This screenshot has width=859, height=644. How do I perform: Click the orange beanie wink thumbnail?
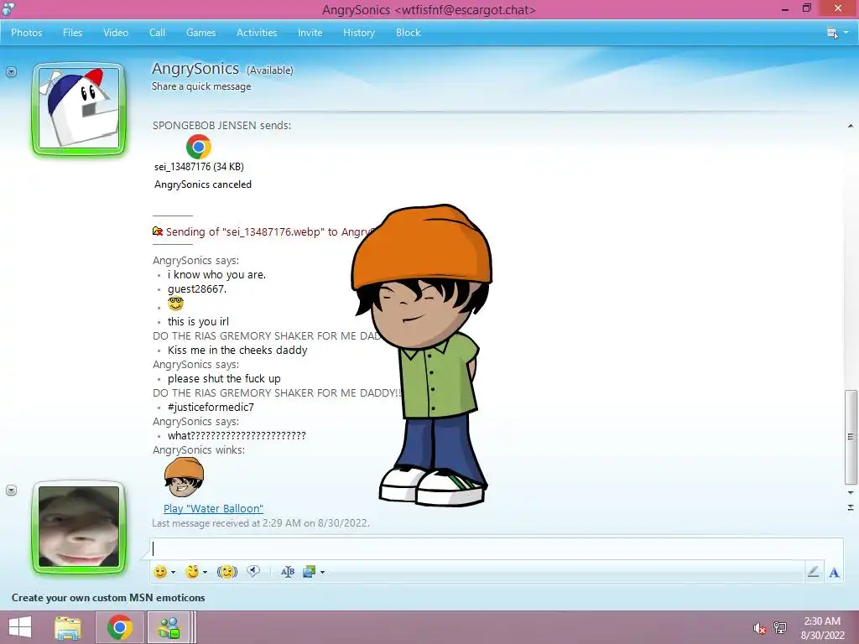[184, 477]
